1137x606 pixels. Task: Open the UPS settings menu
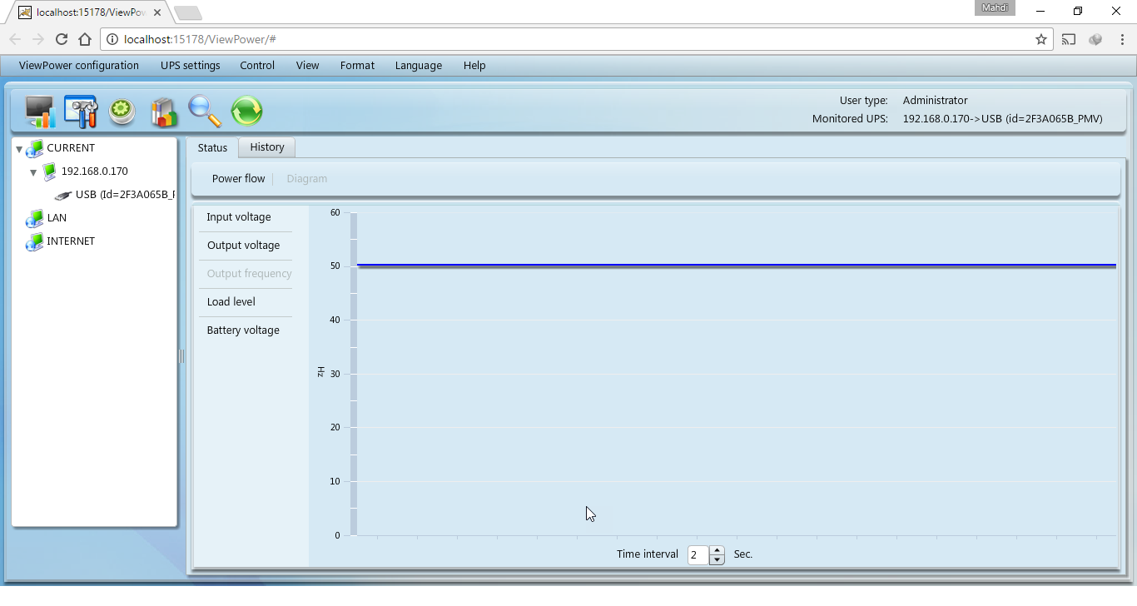click(191, 66)
